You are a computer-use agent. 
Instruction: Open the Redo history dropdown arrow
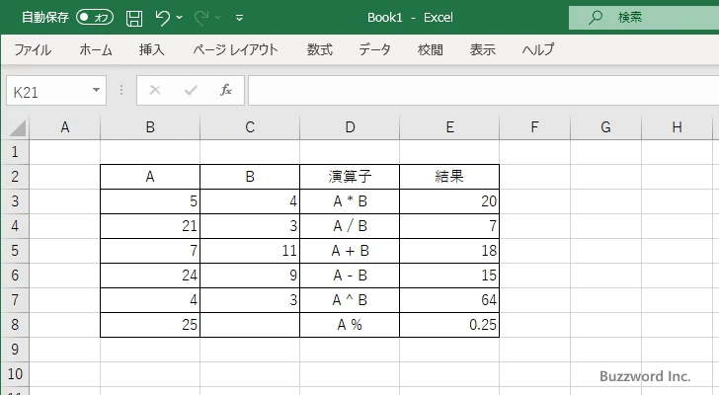coord(218,18)
